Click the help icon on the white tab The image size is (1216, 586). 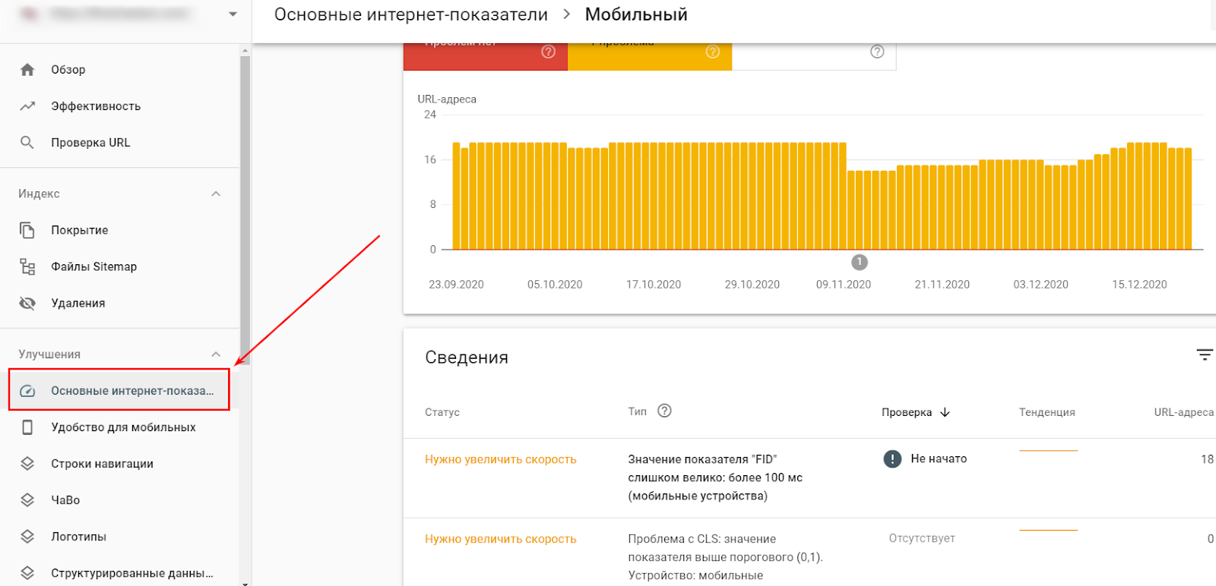pyautogui.click(x=877, y=52)
